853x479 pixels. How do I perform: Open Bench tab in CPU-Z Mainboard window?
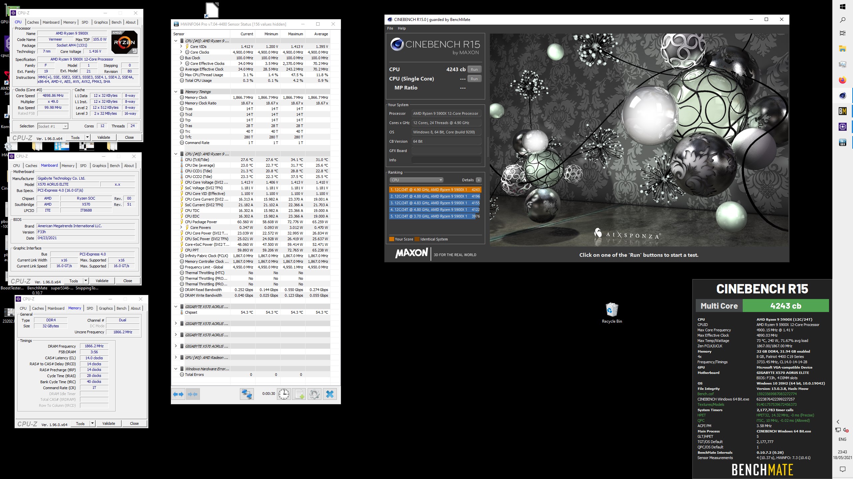tap(115, 166)
